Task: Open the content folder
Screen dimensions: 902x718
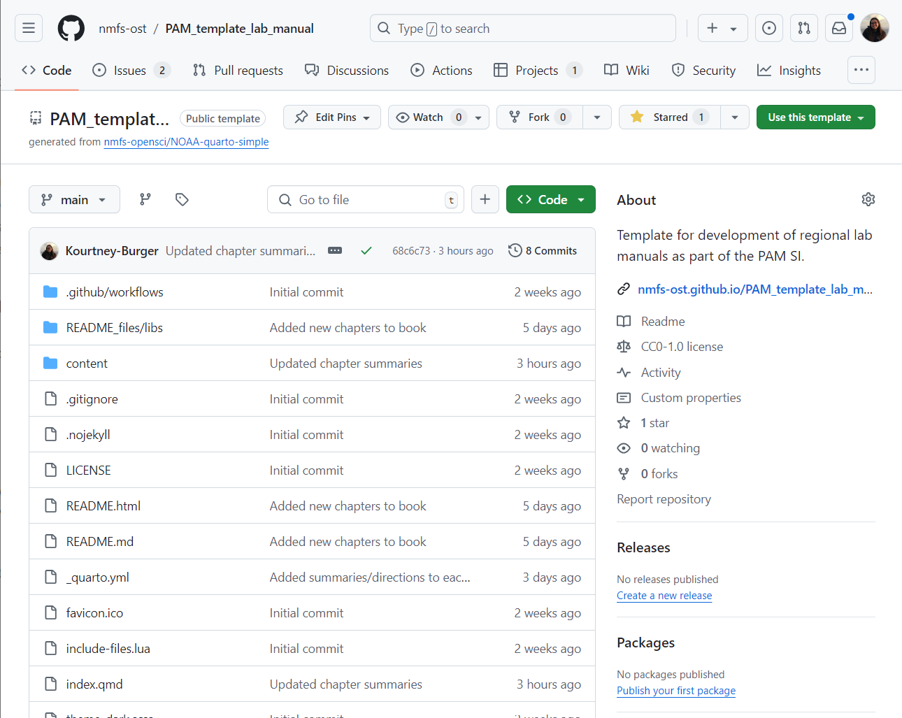Action: 87,364
